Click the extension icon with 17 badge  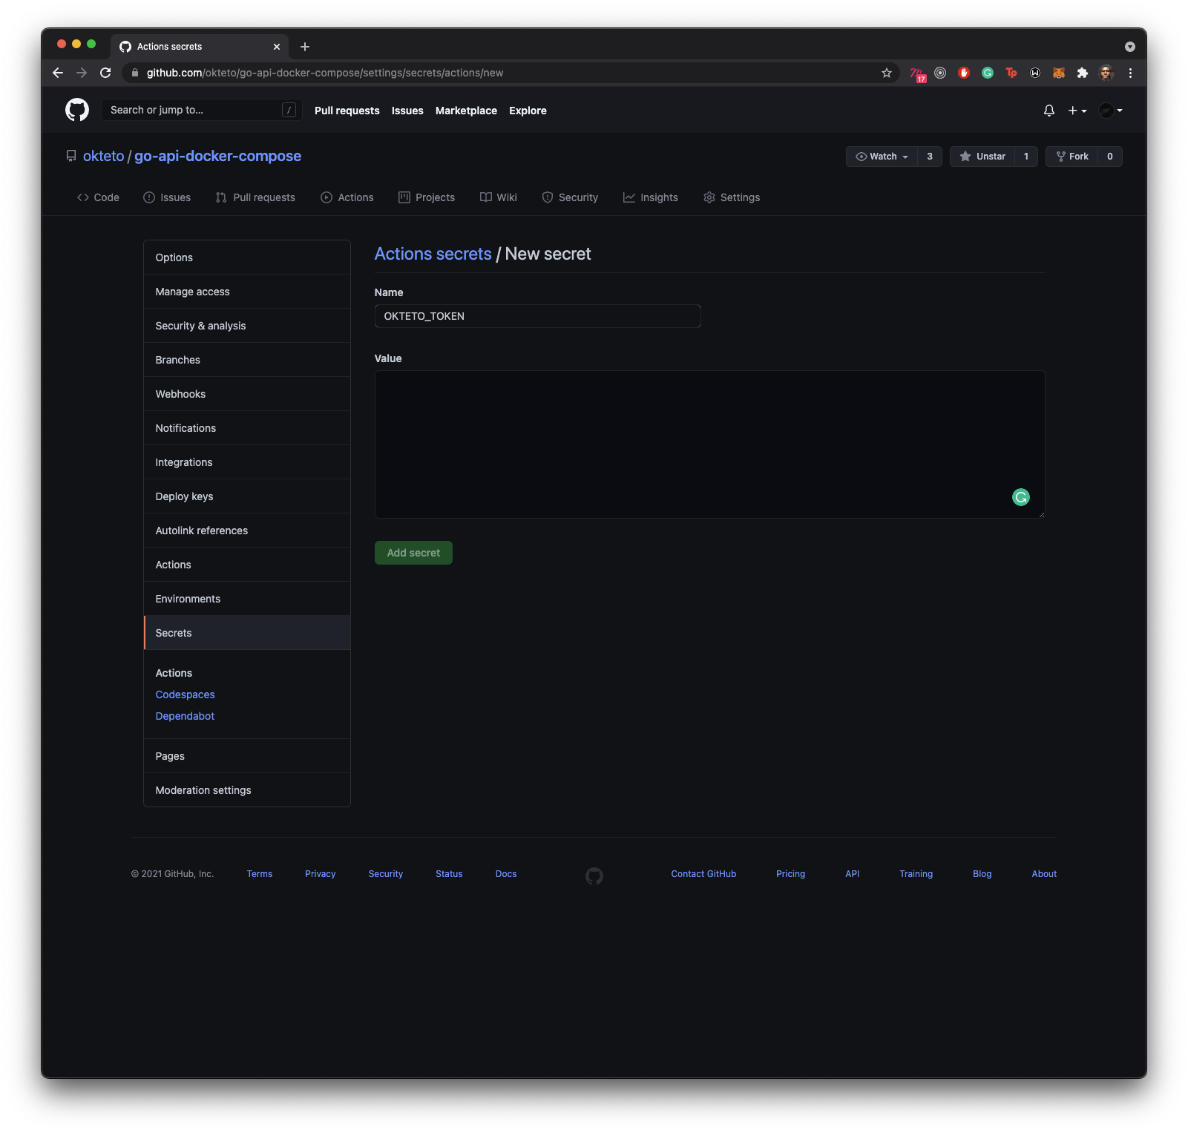pos(918,73)
